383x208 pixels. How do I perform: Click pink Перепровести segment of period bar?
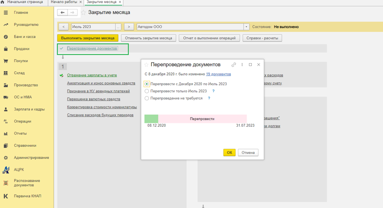(203, 119)
